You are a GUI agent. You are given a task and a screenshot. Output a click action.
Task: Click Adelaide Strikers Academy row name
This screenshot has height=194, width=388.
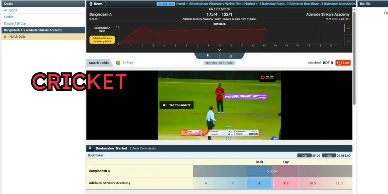click(x=110, y=183)
